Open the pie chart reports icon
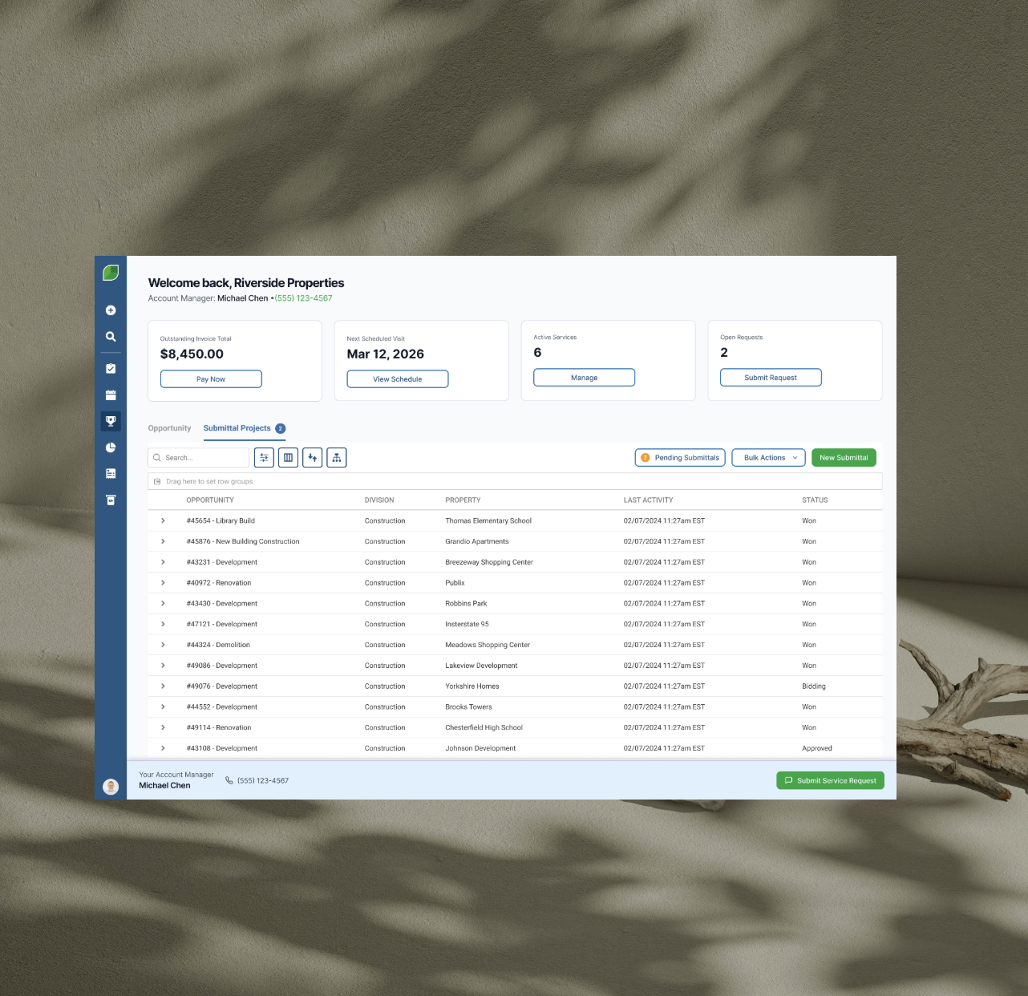 tap(111, 447)
